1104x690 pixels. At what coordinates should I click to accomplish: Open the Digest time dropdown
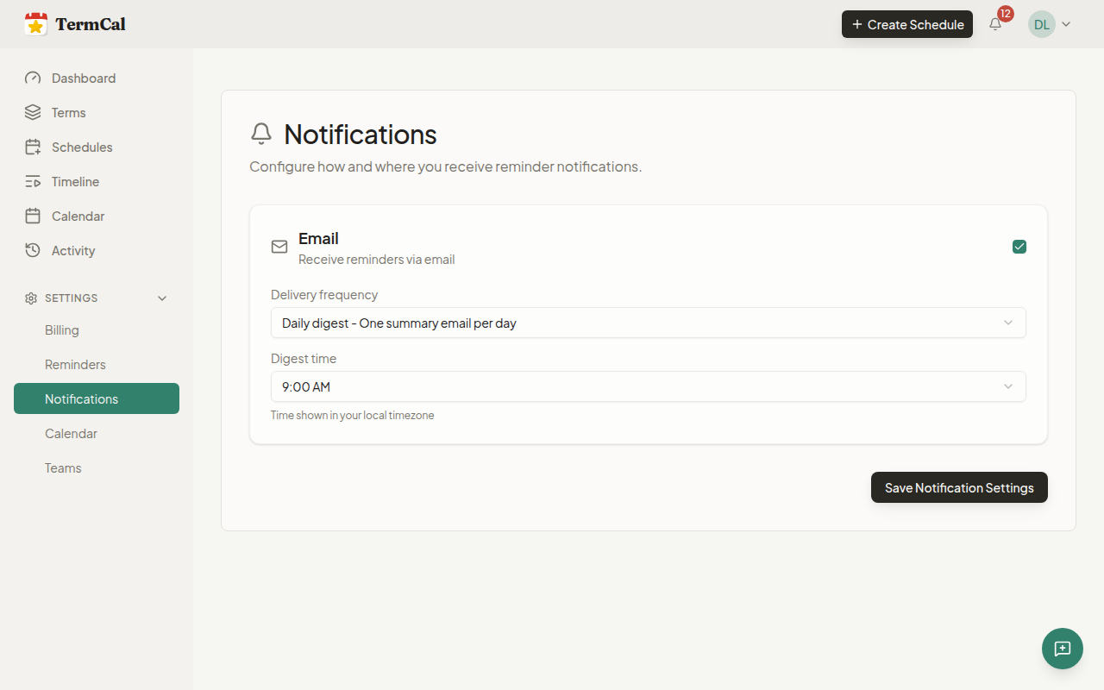coord(648,386)
